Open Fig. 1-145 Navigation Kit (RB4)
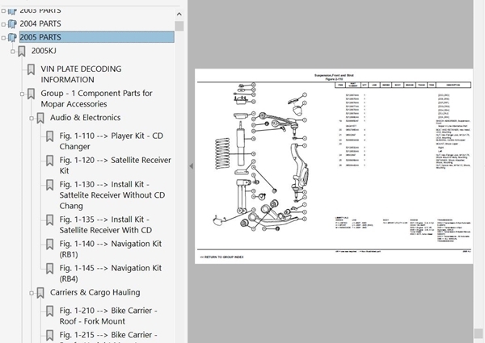Image resolution: width=485 pixels, height=343 pixels. [111, 274]
